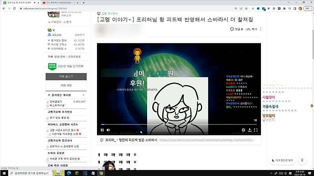Open the Extensions puzzle icon
The width and height of the screenshot is (314, 176).
pyautogui.click(x=284, y=9)
